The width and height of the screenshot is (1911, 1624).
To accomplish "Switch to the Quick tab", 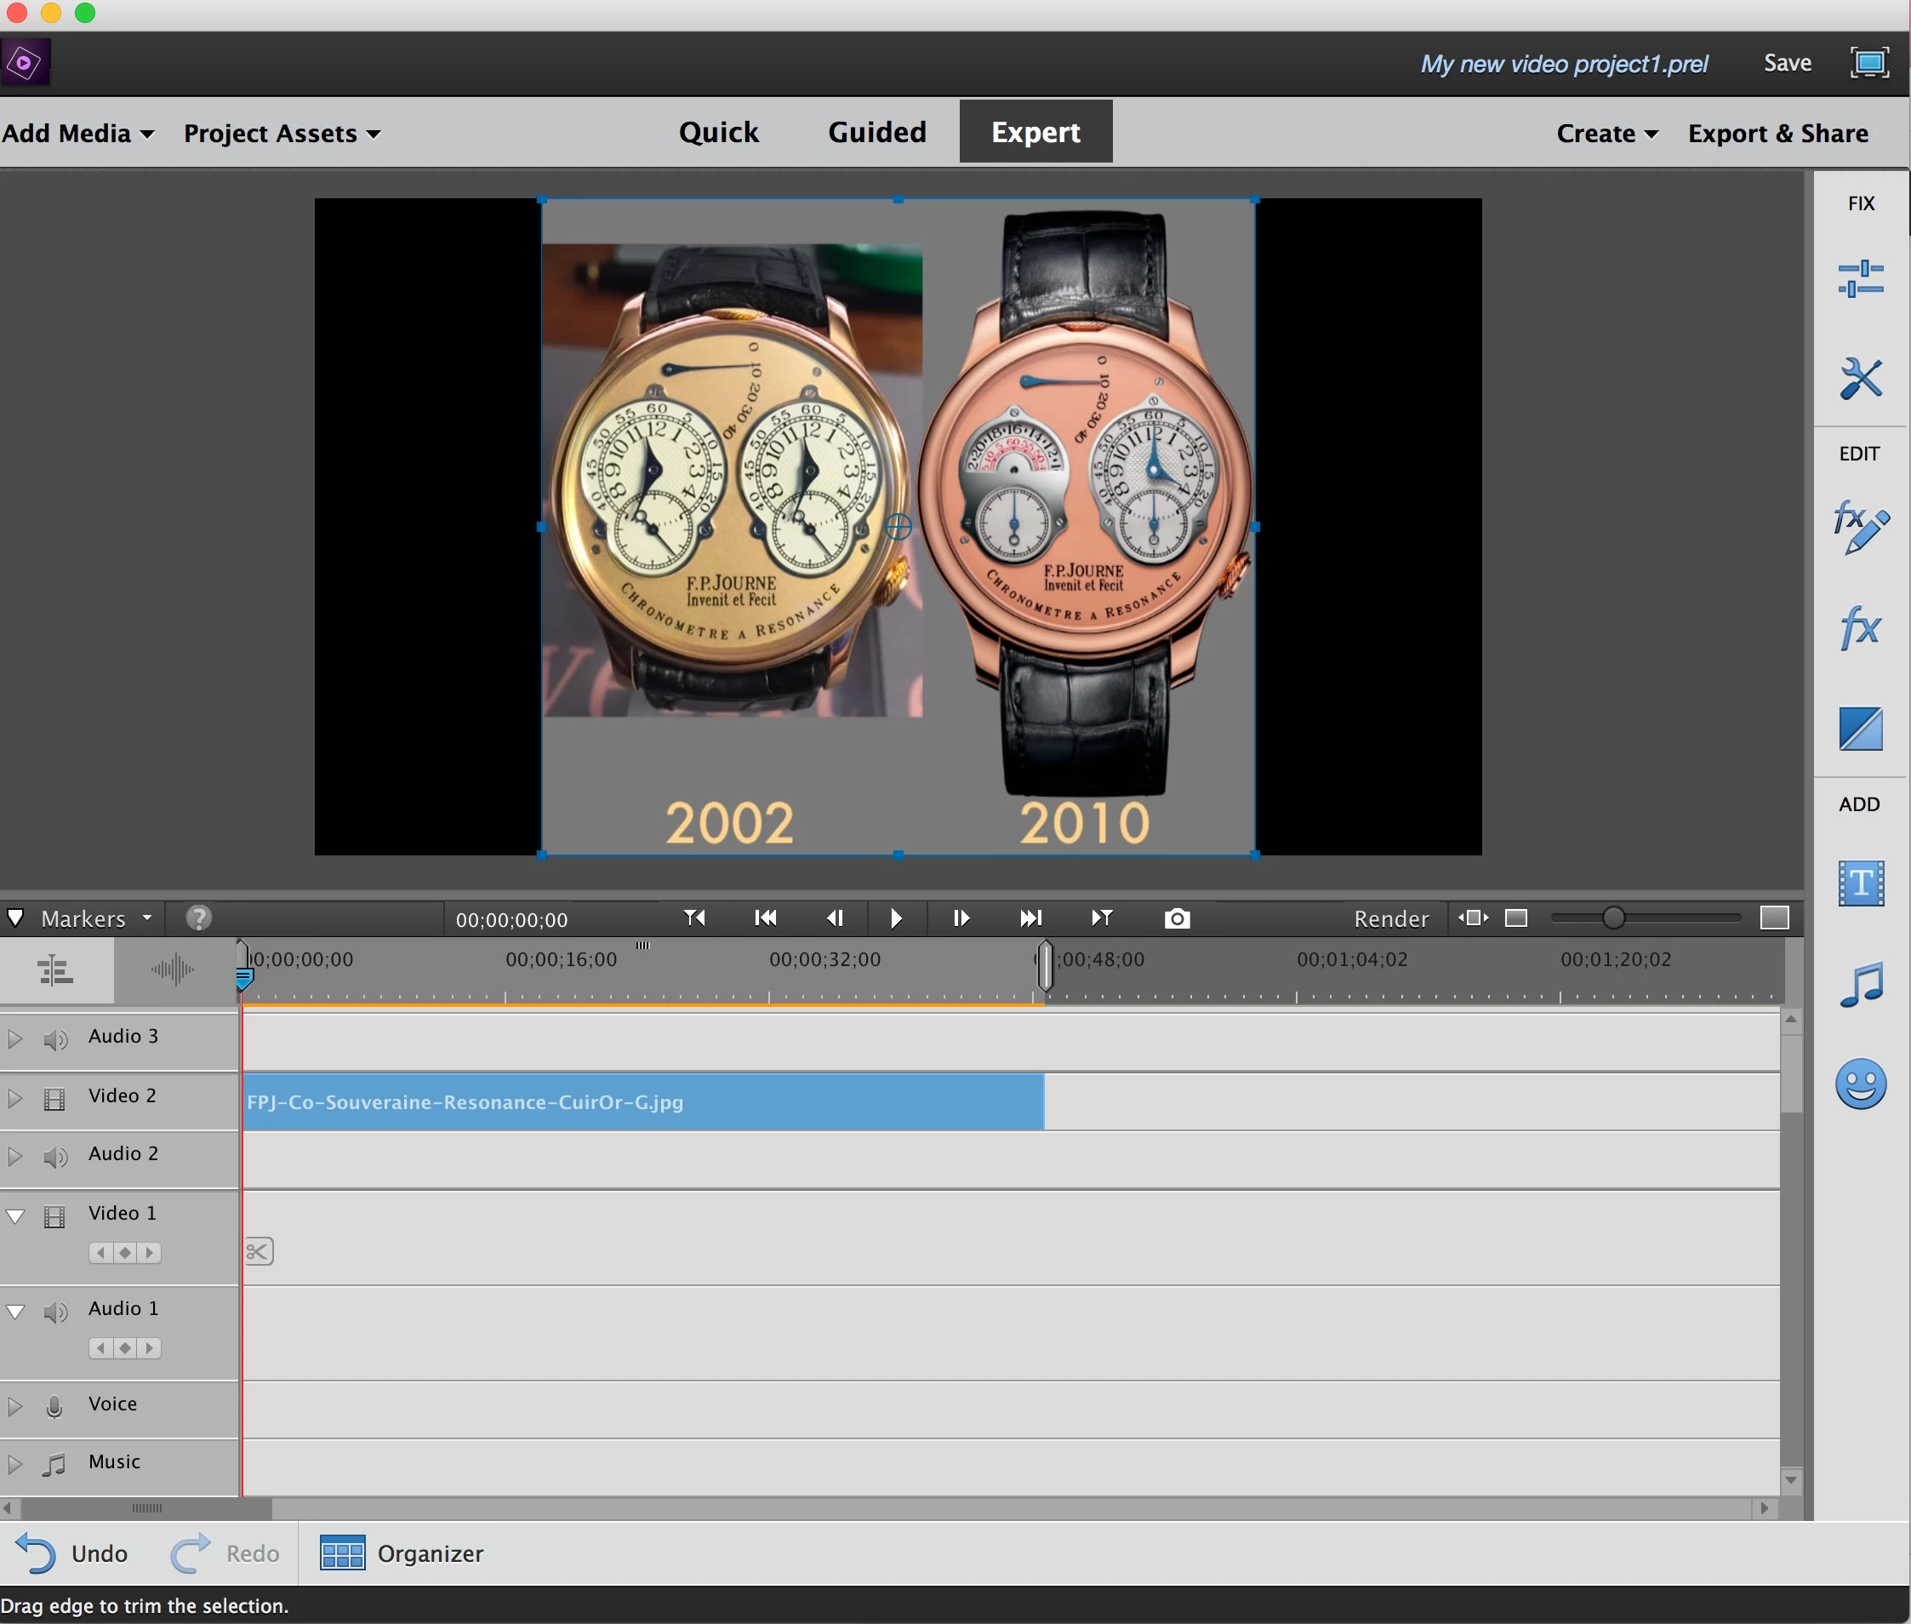I will pyautogui.click(x=719, y=133).
